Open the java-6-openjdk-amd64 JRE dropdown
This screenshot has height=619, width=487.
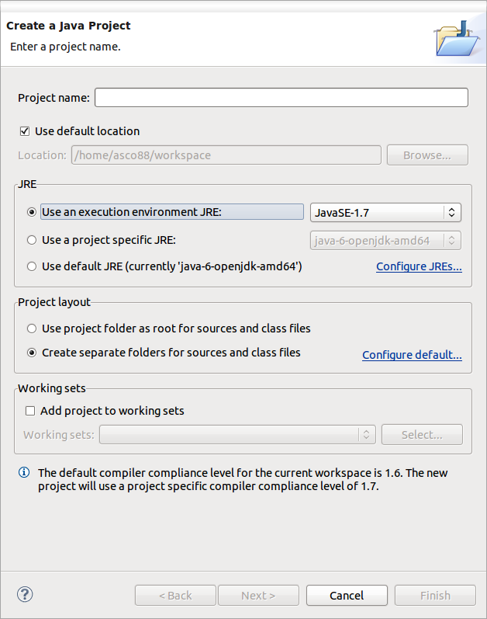tap(385, 240)
